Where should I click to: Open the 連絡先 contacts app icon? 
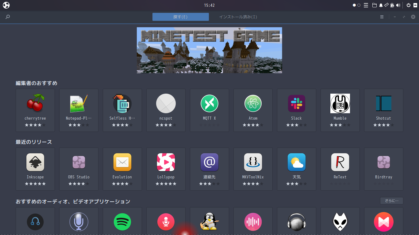click(x=209, y=162)
